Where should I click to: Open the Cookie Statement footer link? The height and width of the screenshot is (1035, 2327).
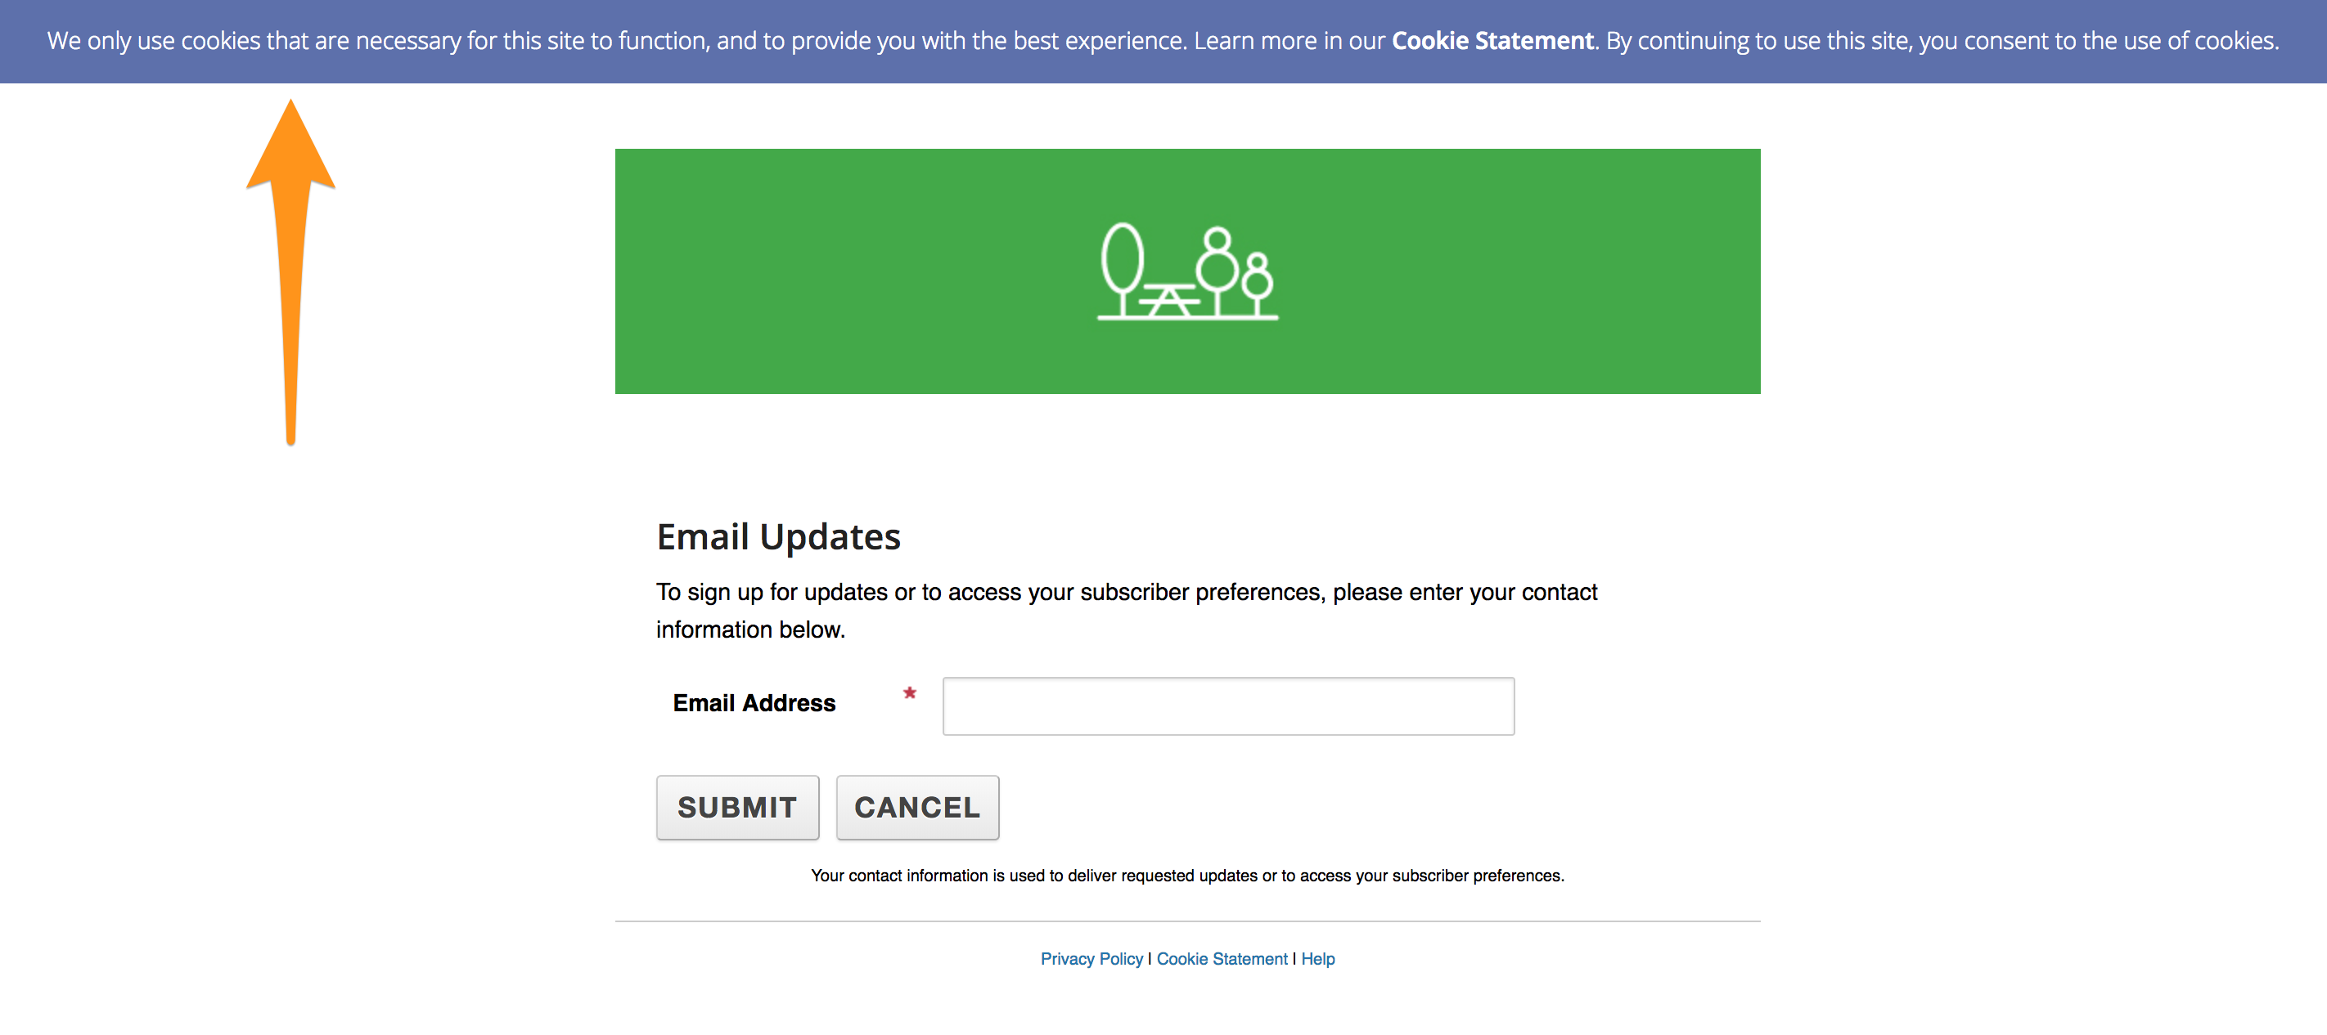[1222, 958]
